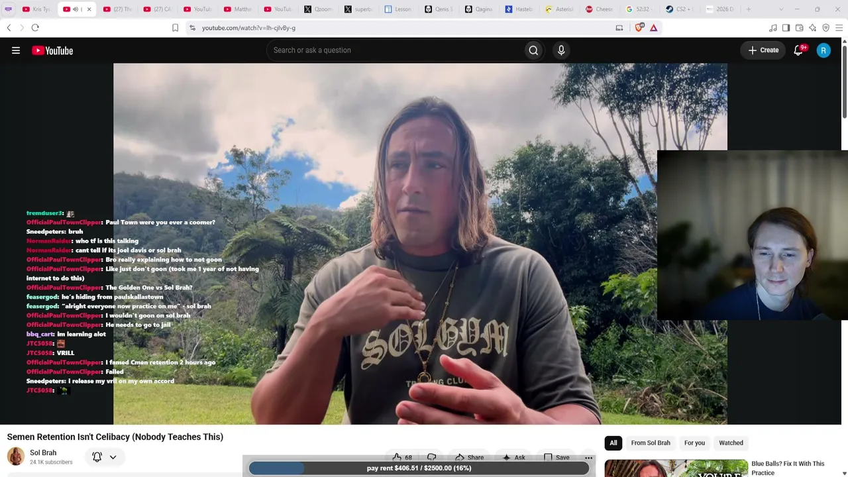Open picture-in-picture icon in address bar
Screen dimensions: 848x477
[x=619, y=28]
